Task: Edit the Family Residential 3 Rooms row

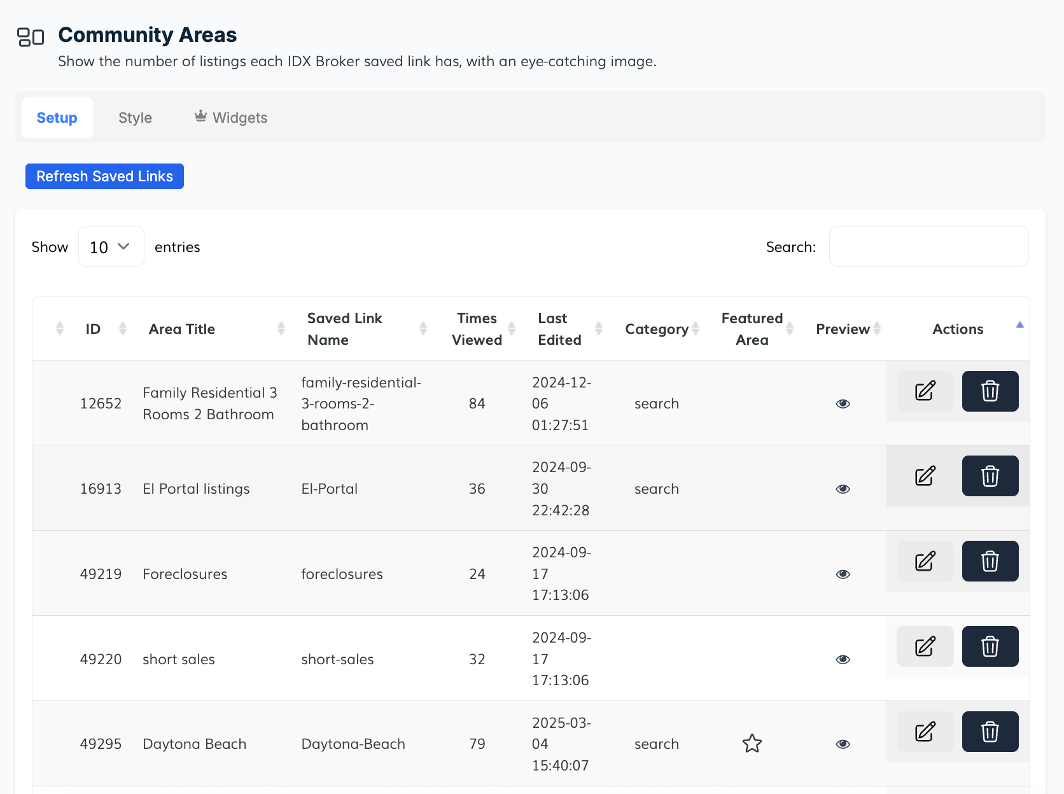Action: pos(925,391)
